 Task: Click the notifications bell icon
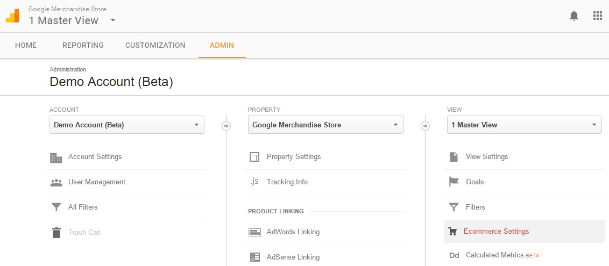573,16
